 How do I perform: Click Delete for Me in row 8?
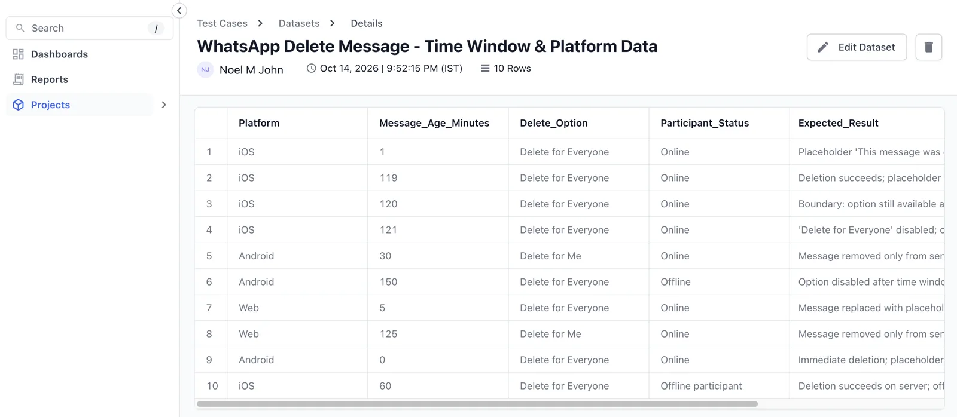[x=578, y=334]
